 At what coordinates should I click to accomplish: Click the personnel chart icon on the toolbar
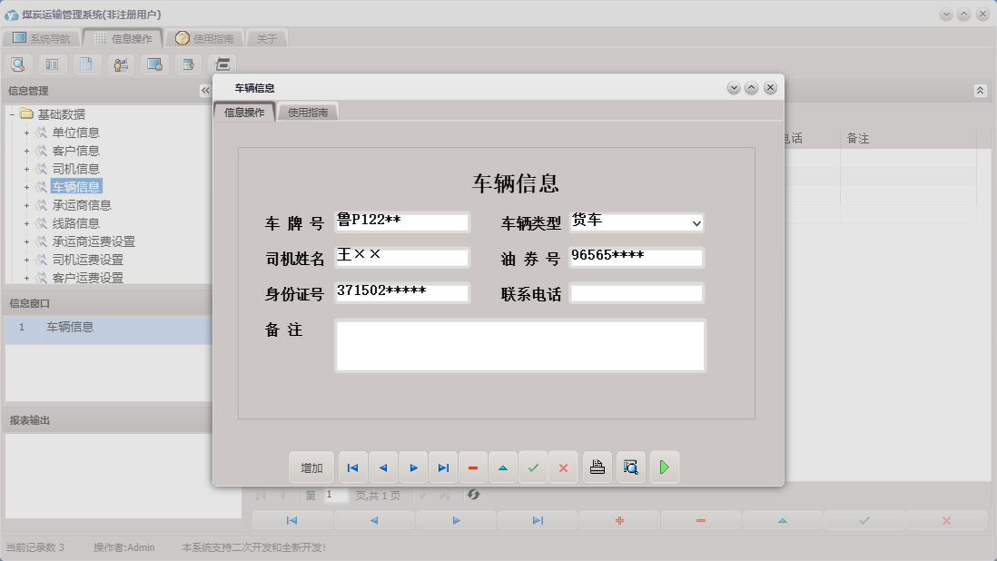click(x=119, y=64)
